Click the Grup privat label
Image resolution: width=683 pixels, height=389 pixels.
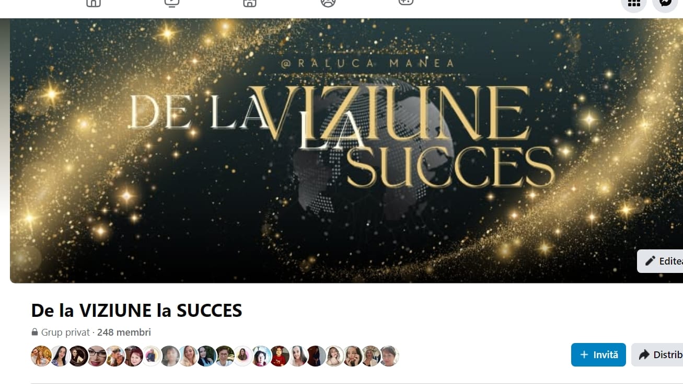[x=65, y=332]
